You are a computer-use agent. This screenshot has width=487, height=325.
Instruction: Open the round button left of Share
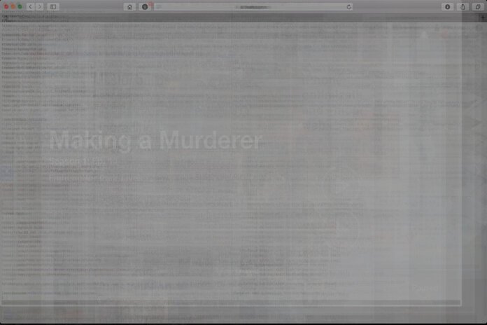coord(448,7)
